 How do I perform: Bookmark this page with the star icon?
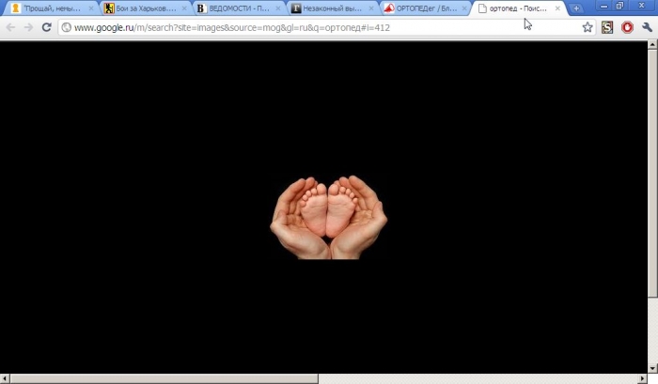pyautogui.click(x=587, y=27)
